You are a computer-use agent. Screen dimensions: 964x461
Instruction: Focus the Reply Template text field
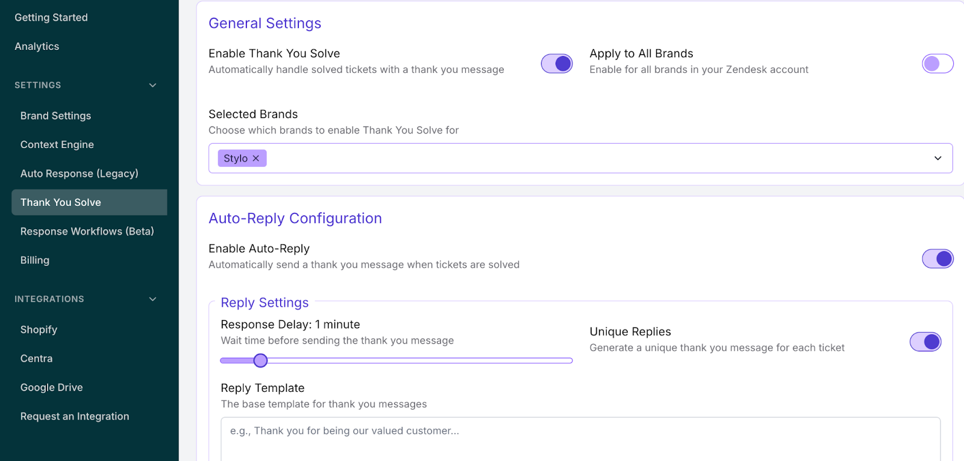(580, 439)
